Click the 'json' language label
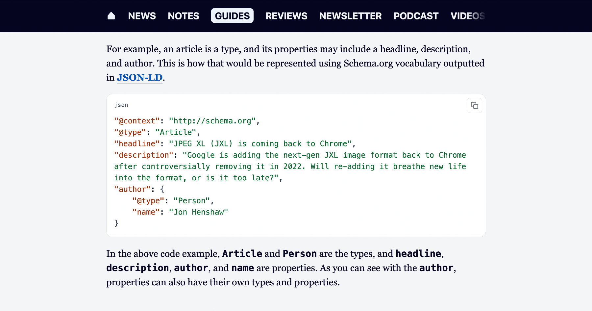592x311 pixels. tap(121, 105)
